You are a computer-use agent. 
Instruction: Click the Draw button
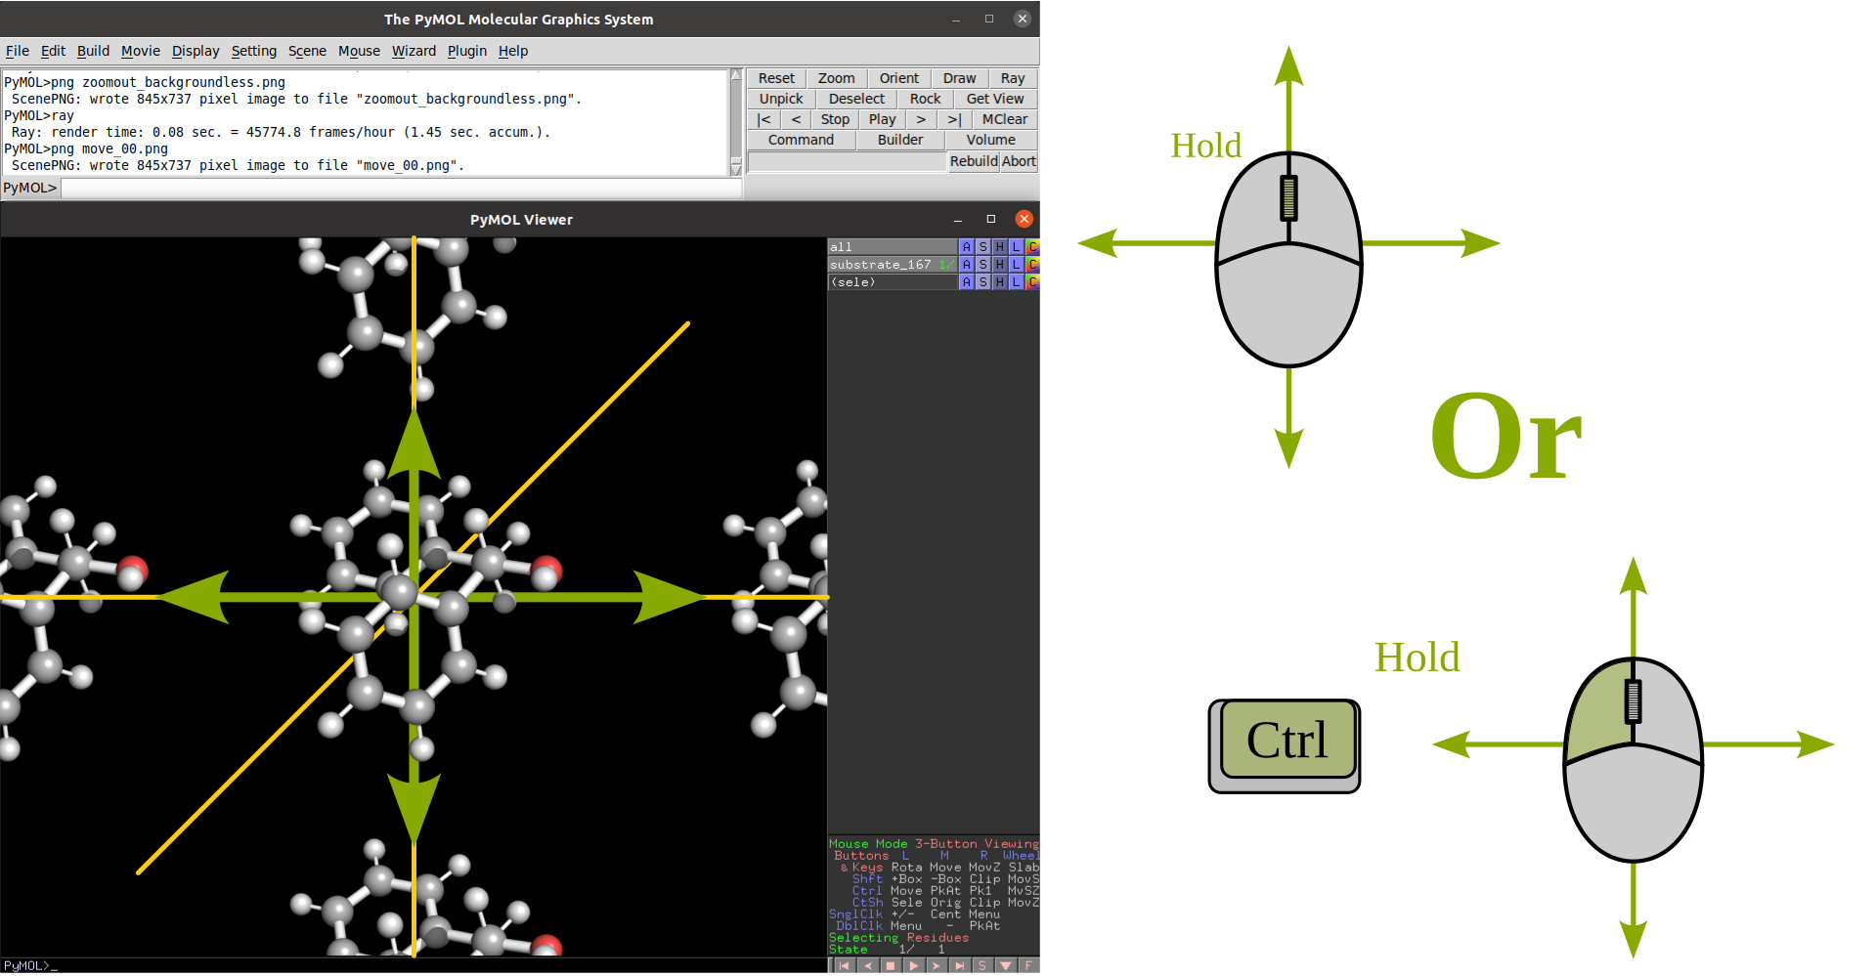[959, 78]
